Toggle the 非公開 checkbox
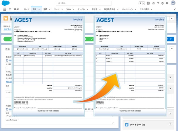The width and height of the screenshot is (178, 131). click(7, 68)
